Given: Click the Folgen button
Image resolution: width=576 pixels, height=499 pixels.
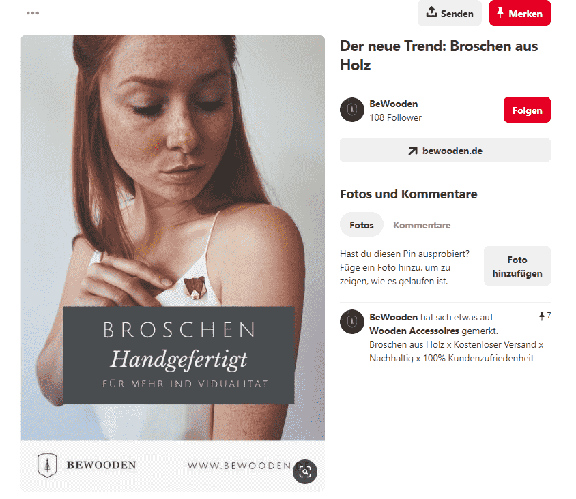Looking at the screenshot, I should pos(527,110).
